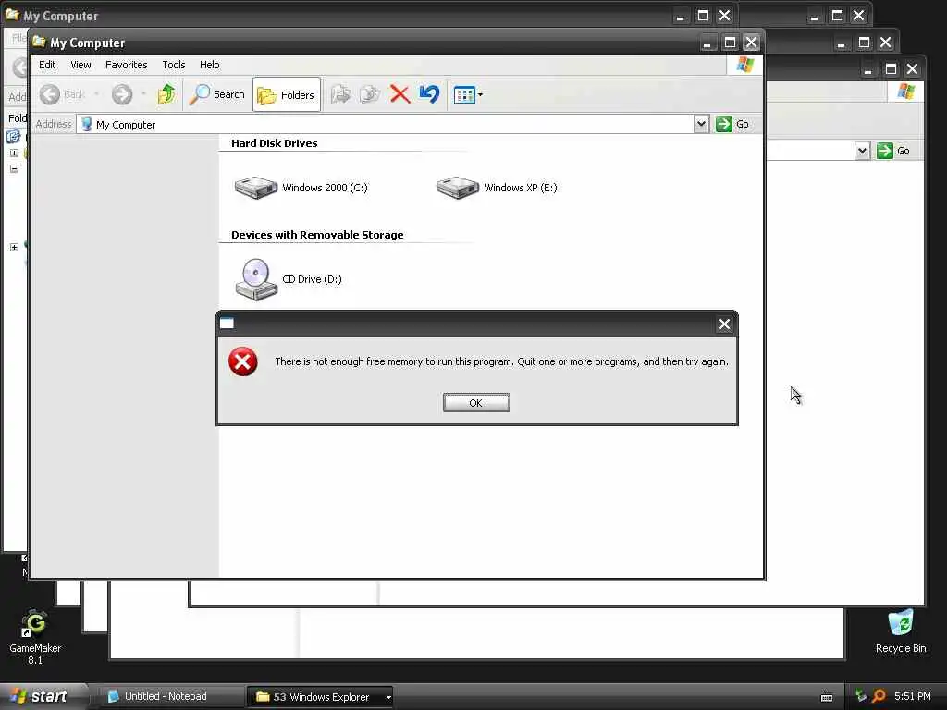
Task: Click the orange magnifier tray icon
Action: coord(879,696)
